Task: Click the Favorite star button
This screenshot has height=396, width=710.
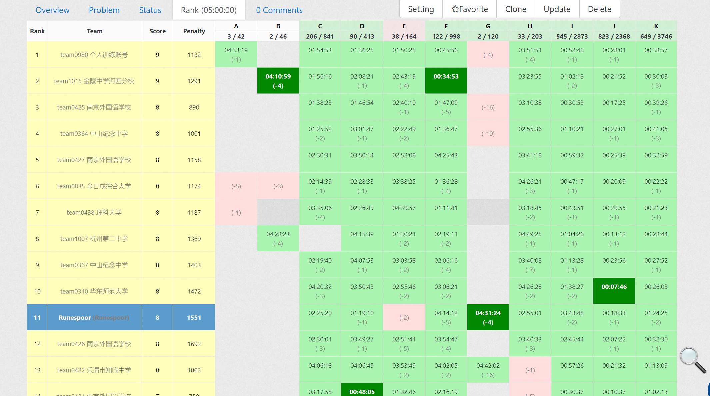Action: click(x=469, y=9)
